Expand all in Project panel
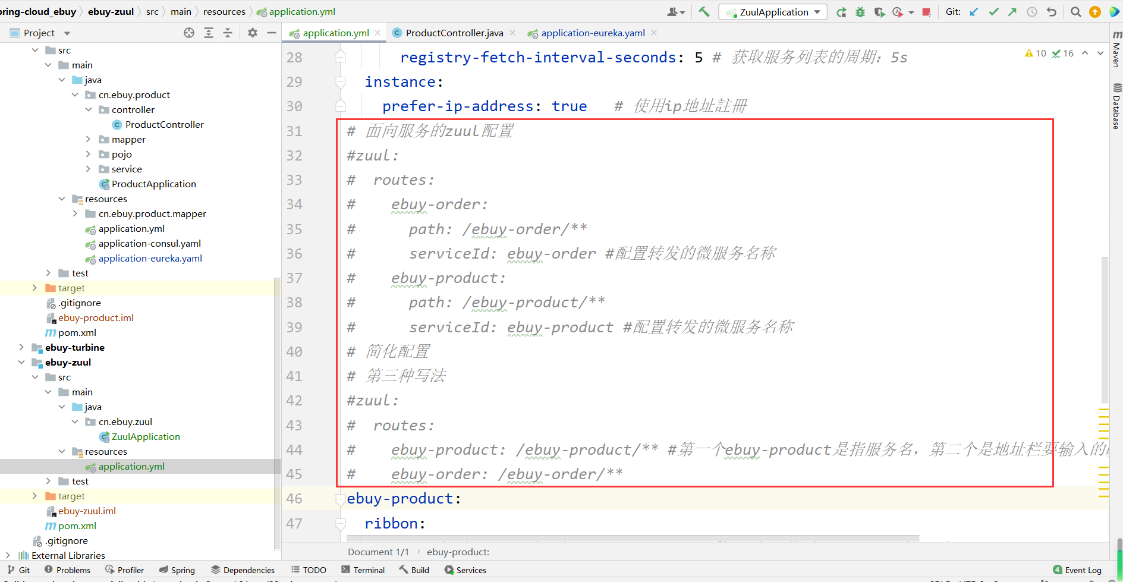This screenshot has width=1123, height=582. [209, 33]
